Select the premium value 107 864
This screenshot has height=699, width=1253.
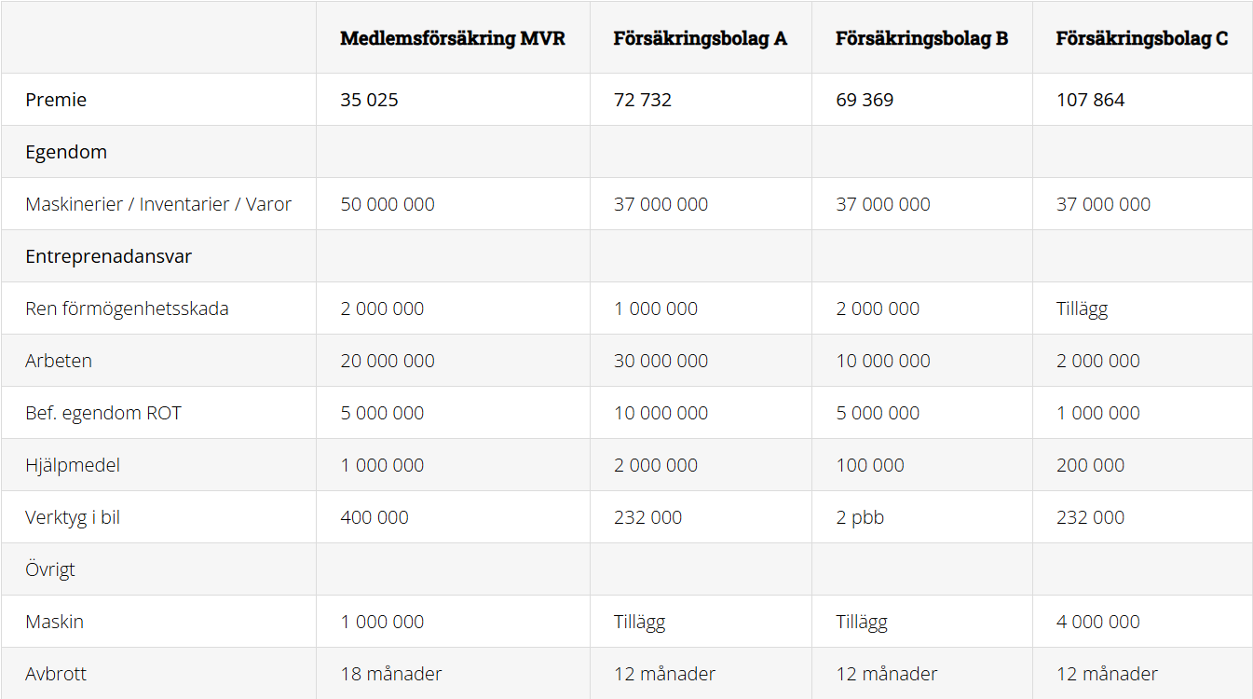tap(1090, 100)
